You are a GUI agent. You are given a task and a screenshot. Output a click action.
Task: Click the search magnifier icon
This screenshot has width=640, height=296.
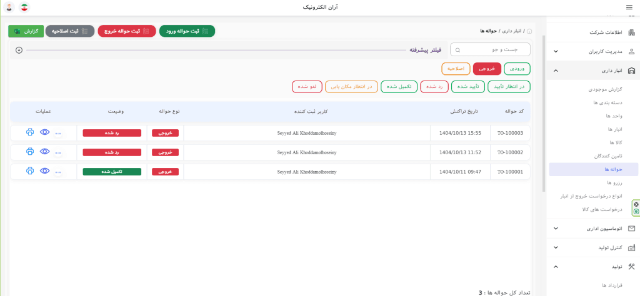click(457, 50)
